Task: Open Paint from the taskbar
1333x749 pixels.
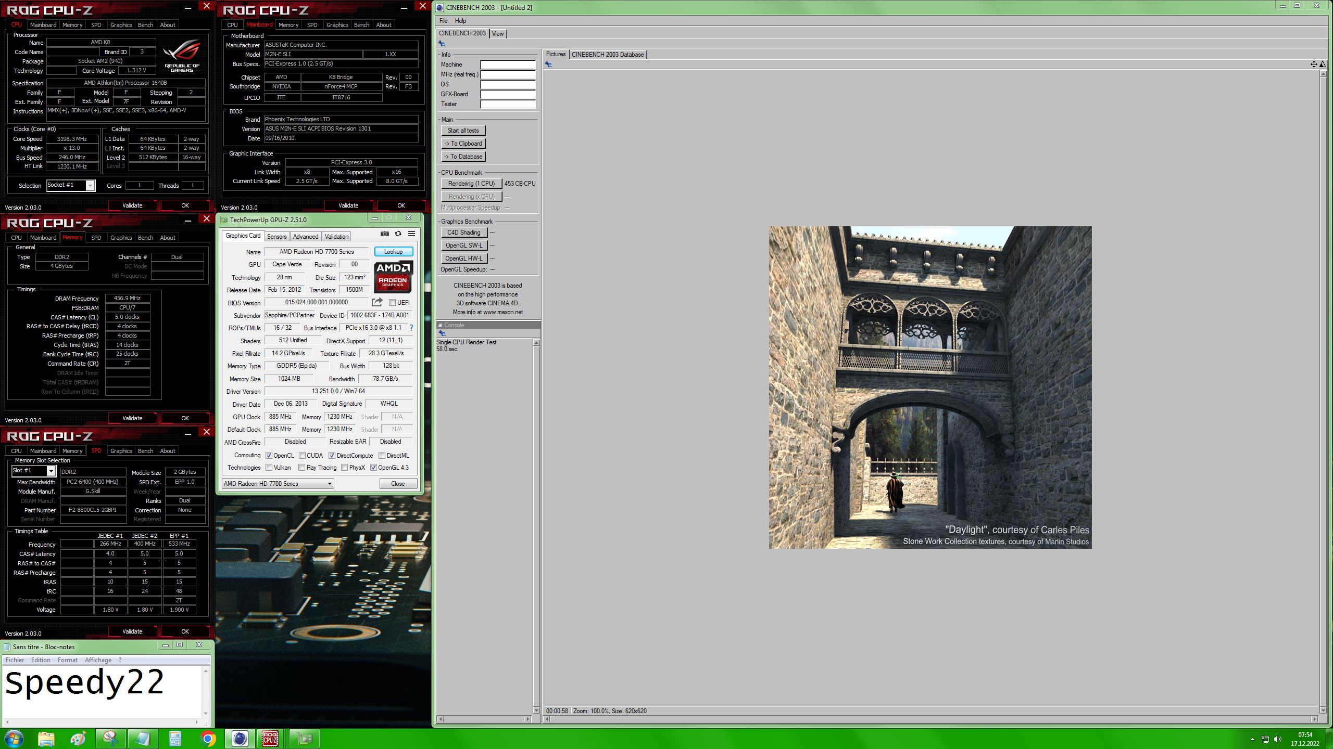Action: (x=78, y=739)
